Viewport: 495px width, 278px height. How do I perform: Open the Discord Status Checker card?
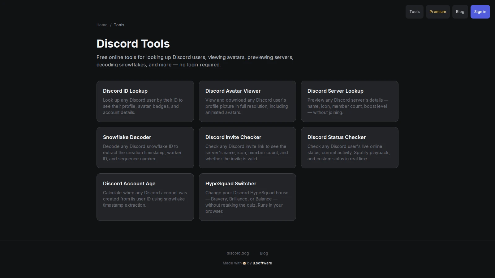pyautogui.click(x=350, y=148)
